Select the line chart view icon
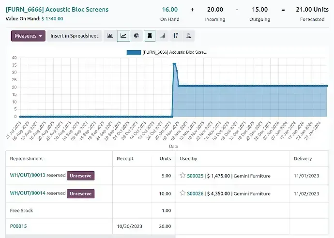Image resolution: width=334 pixels, height=238 pixels. 123,36
